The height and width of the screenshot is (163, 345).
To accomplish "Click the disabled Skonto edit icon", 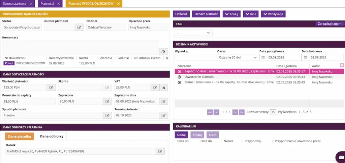I will click(107, 88).
